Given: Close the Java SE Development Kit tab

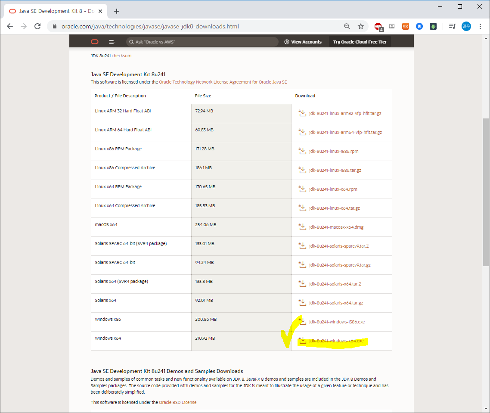Looking at the screenshot, I should (x=100, y=11).
